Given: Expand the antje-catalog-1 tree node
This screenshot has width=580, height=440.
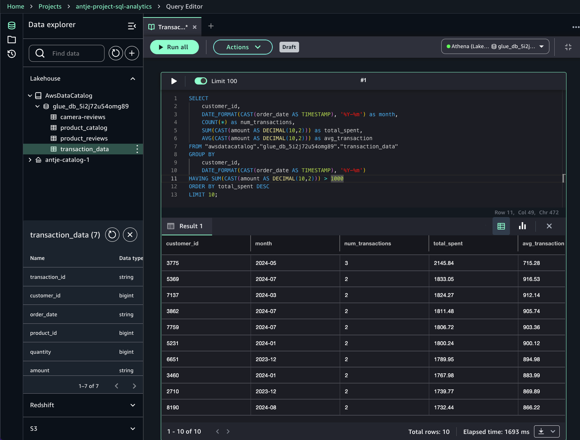Looking at the screenshot, I should pos(30,160).
